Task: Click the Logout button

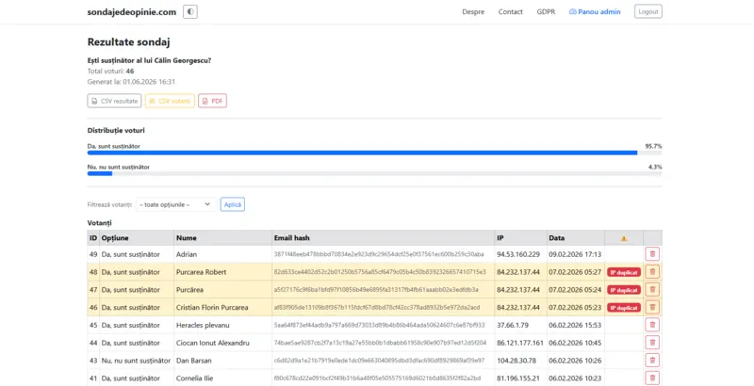Action: tap(648, 11)
